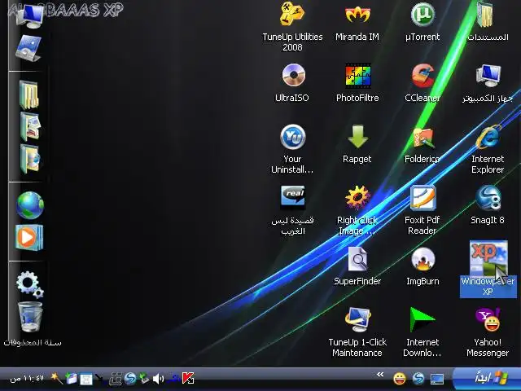This screenshot has width=521, height=391.
Task: Launch Miranda IM from the desktop
Action: 357,23
